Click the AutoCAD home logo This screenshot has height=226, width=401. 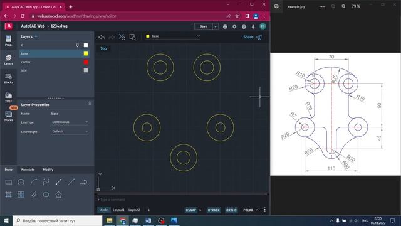pyautogui.click(x=8, y=26)
